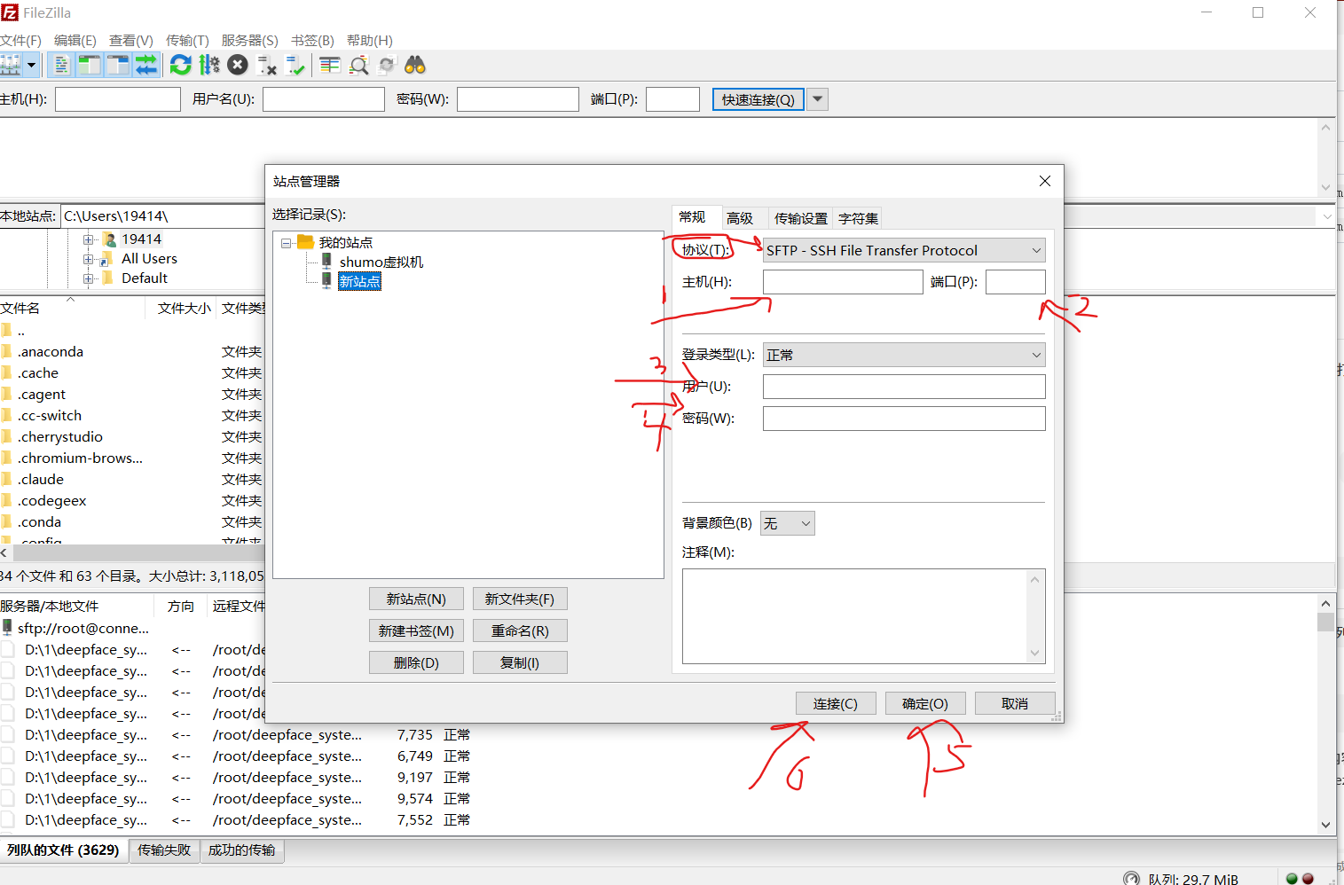Expand the 19414 folder in local tree
The height and width of the screenshot is (885, 1344).
click(89, 239)
